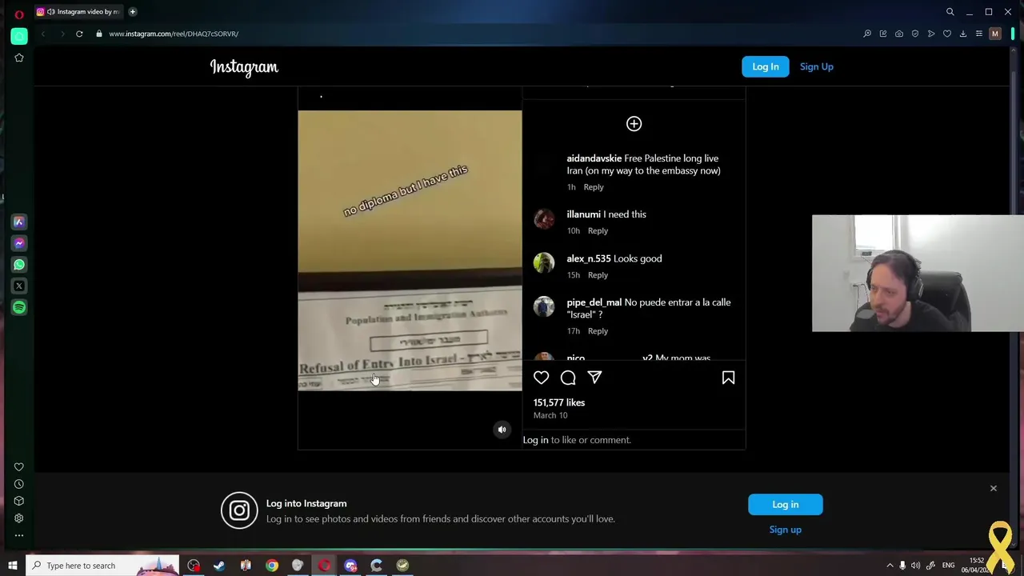Viewport: 1024px width, 576px height.
Task: Click Log in button in bottom banner
Action: pyautogui.click(x=786, y=505)
